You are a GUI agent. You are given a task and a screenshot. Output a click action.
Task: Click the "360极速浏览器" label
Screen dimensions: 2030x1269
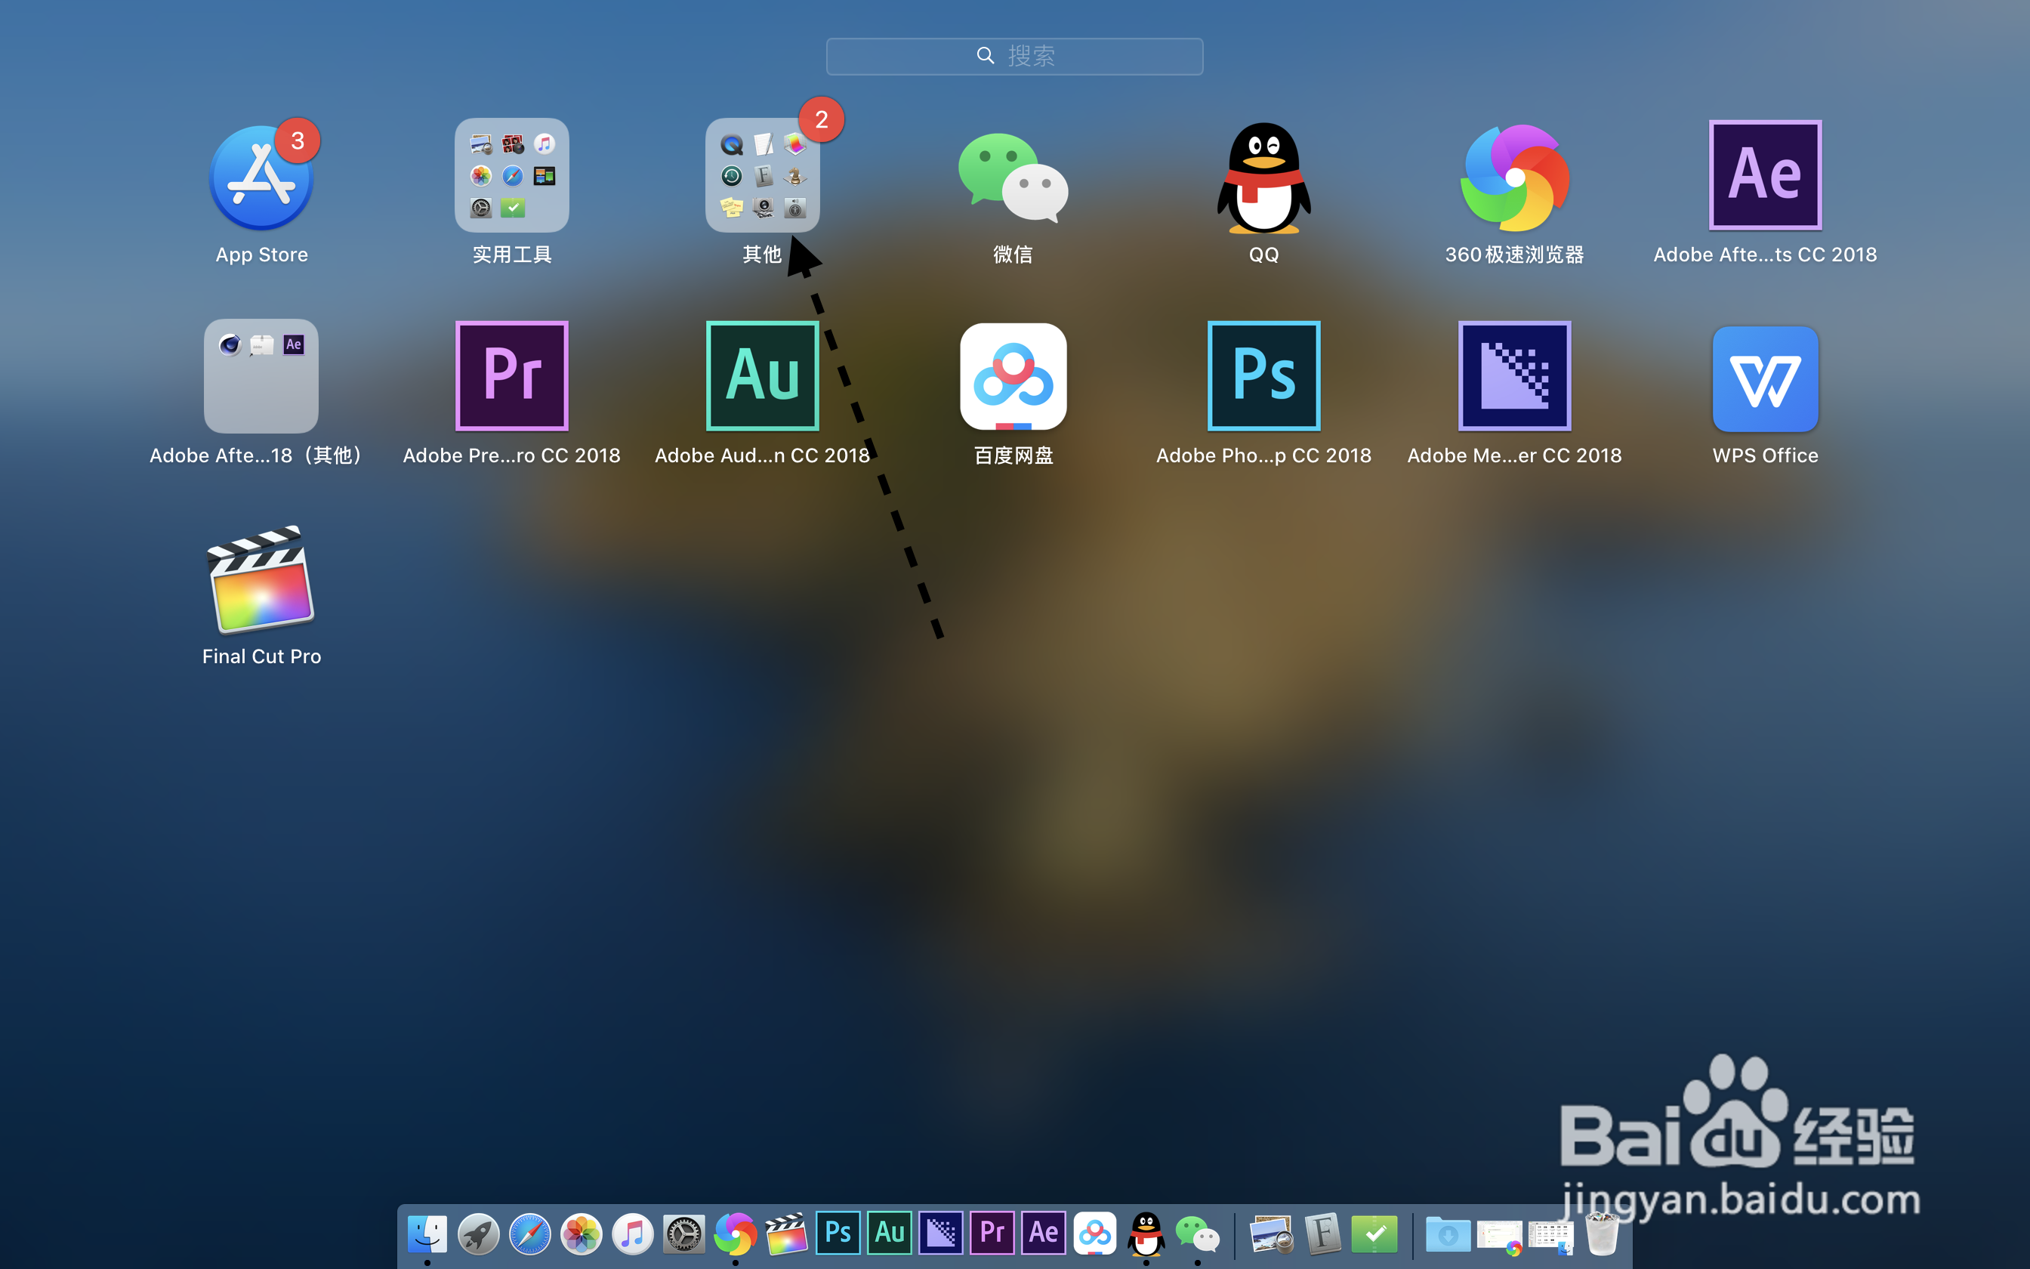[x=1515, y=255]
